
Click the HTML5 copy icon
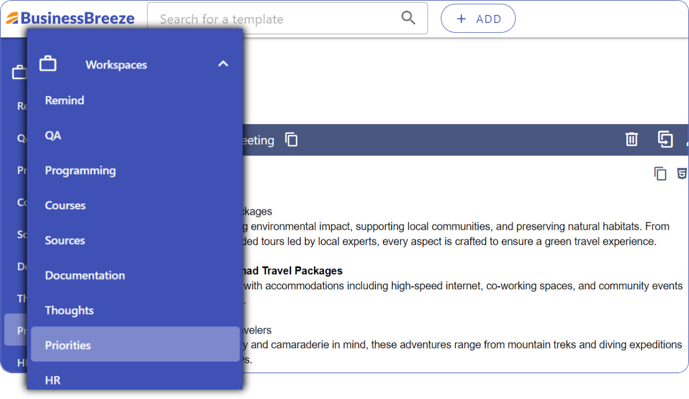682,173
